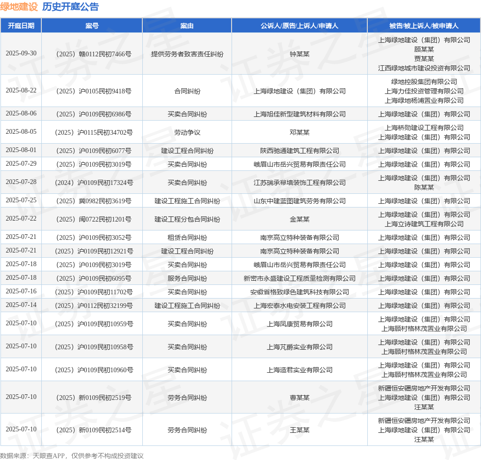Select date cell 2025-07-16
The width and height of the screenshot is (481, 460).
point(21,291)
